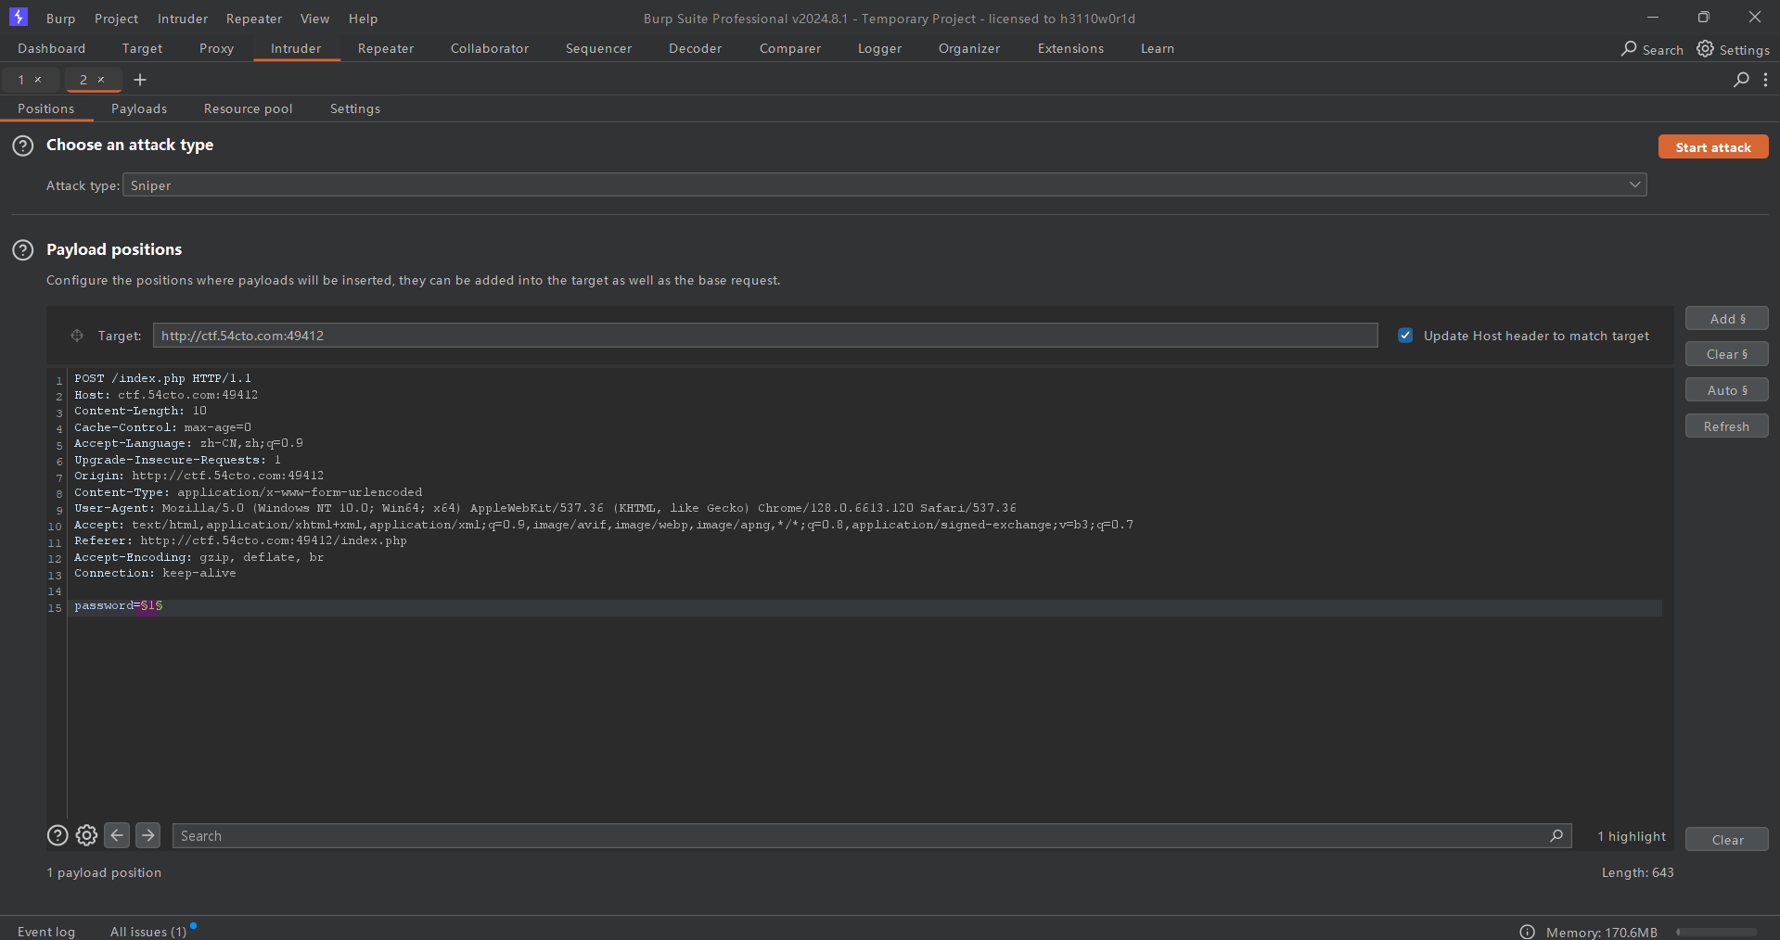The width and height of the screenshot is (1780, 940).
Task: Open the Project menu
Action: tap(116, 19)
